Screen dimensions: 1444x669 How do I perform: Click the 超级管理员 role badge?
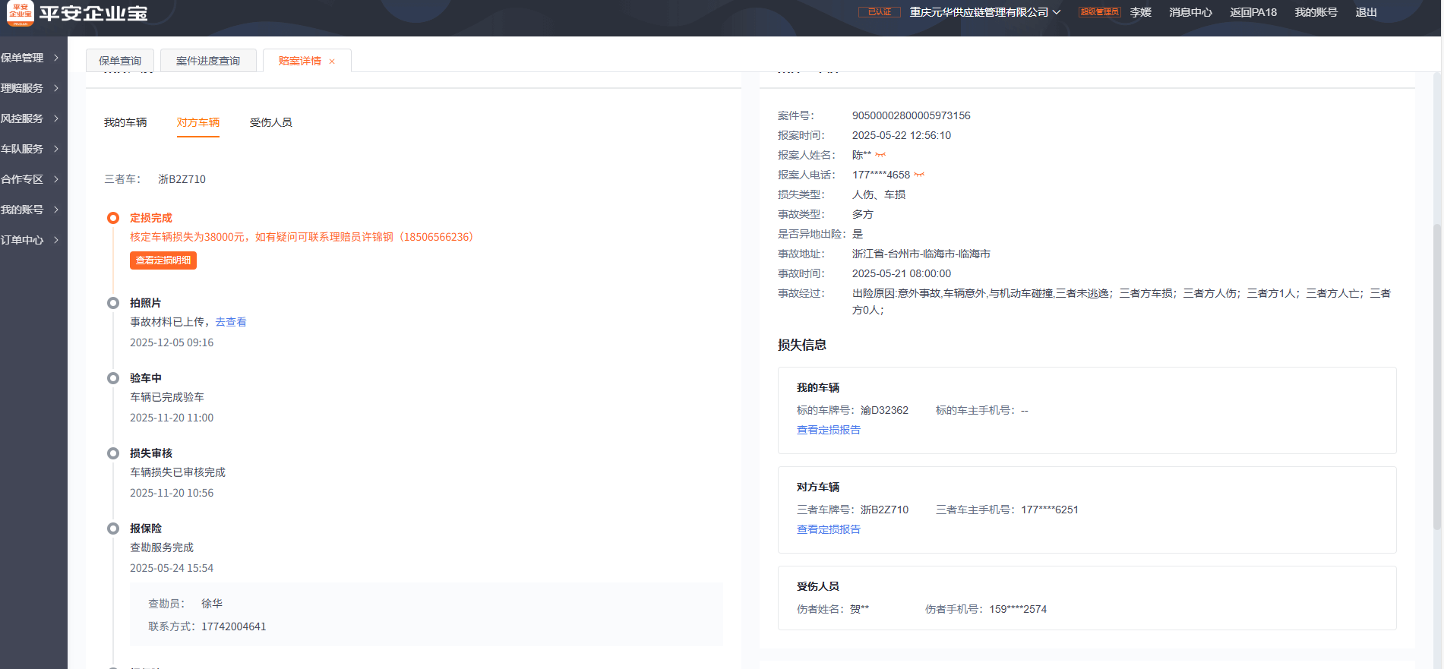click(1099, 12)
